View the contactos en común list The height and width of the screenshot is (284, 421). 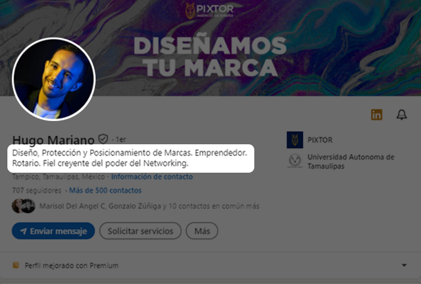point(149,206)
